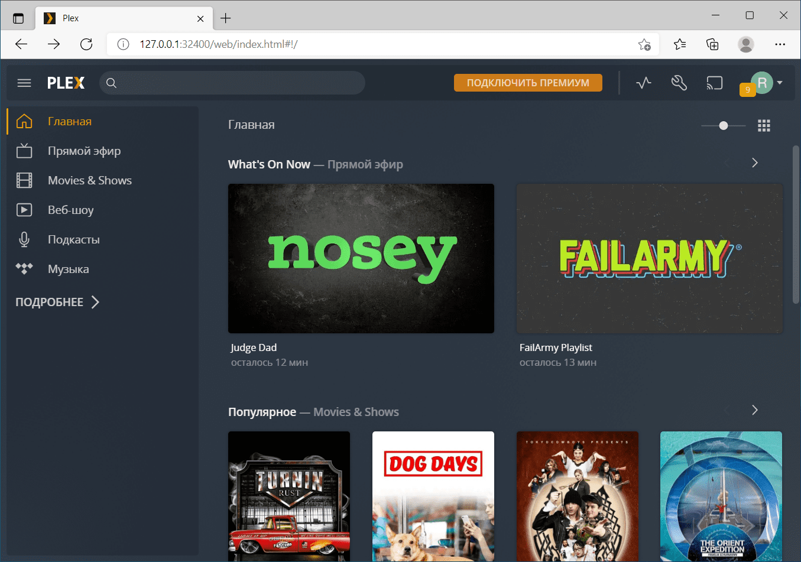Image resolution: width=801 pixels, height=562 pixels.
Task: Open the nosey channel thumbnail
Action: [361, 258]
